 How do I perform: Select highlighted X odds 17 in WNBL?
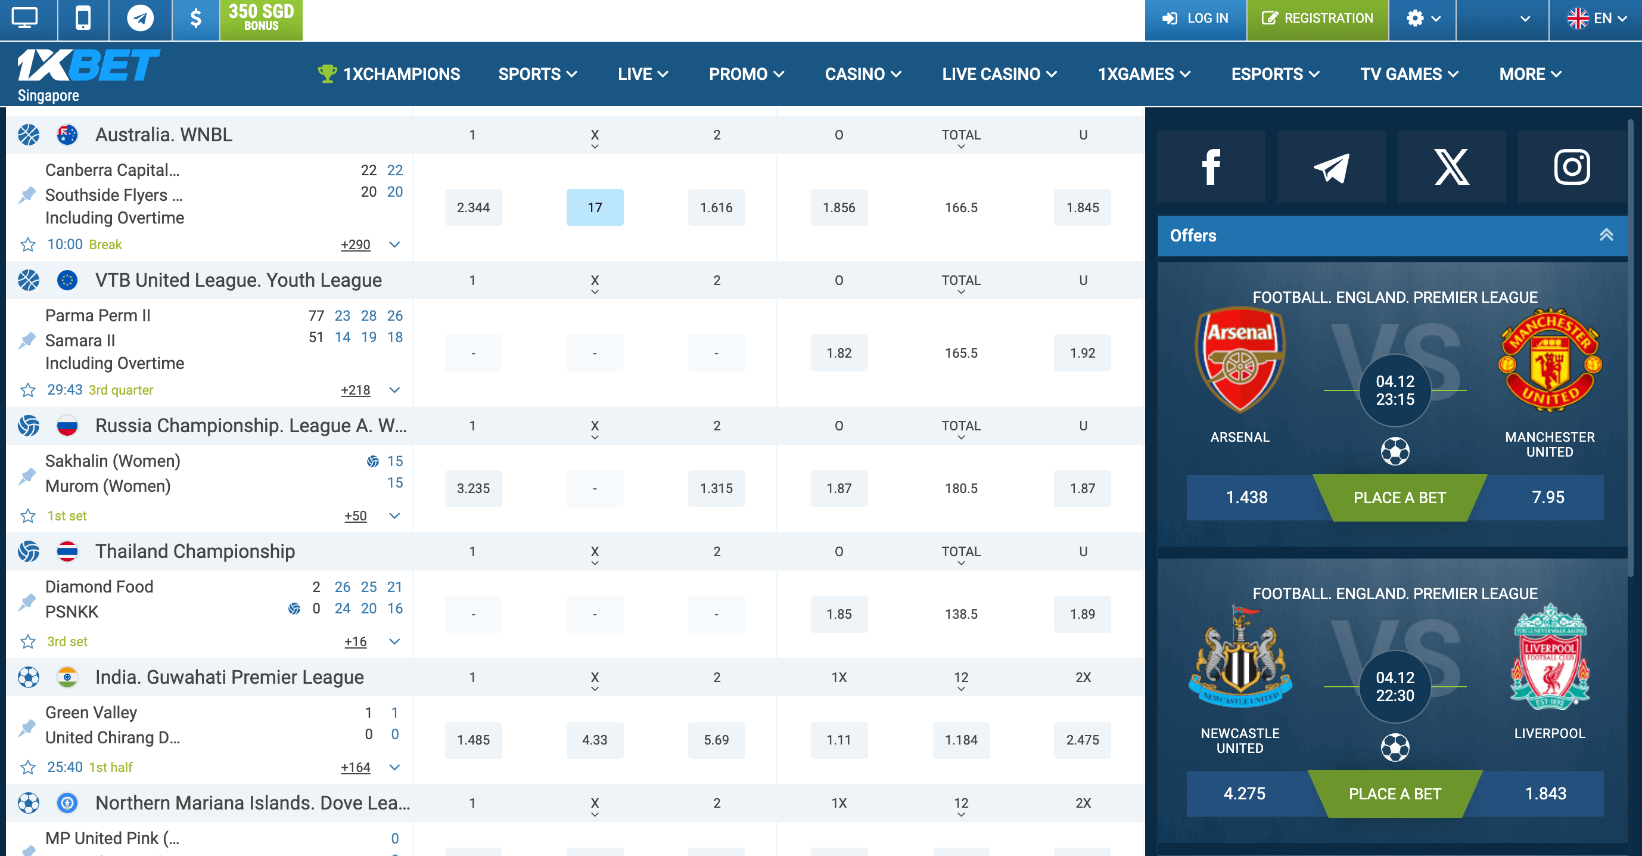click(595, 207)
